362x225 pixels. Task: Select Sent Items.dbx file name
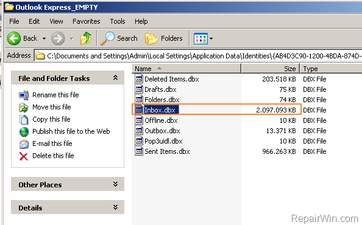point(167,151)
